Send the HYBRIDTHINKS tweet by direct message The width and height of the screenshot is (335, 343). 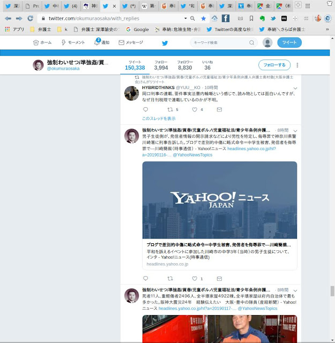coord(219,109)
